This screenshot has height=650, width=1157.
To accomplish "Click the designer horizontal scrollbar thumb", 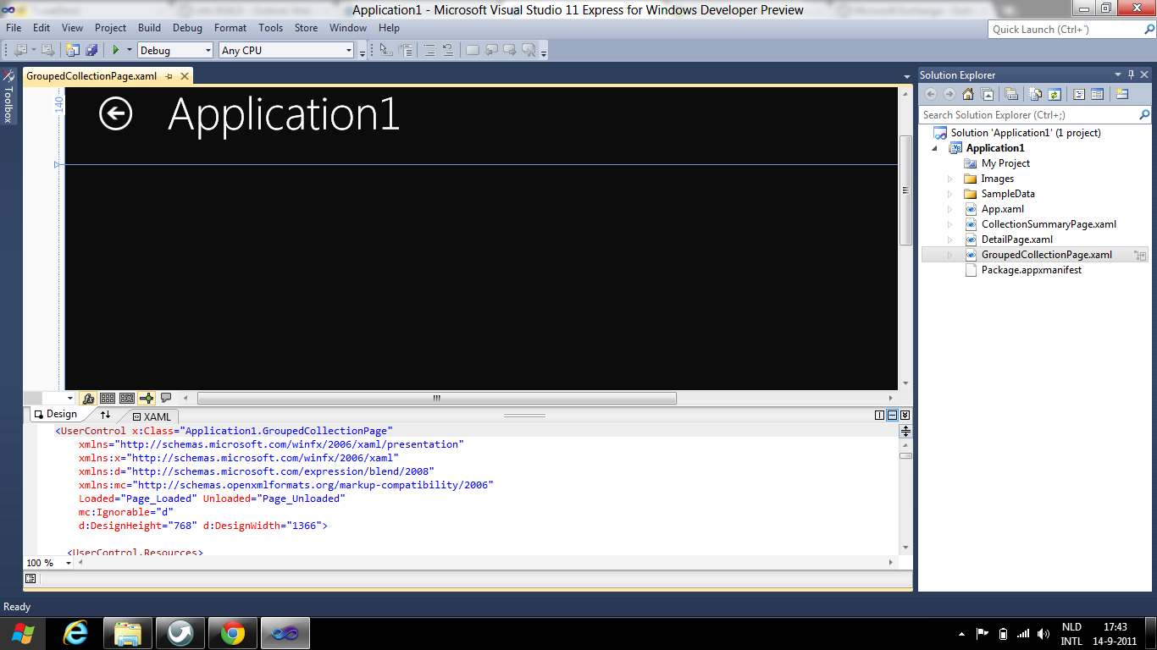I will [437, 398].
